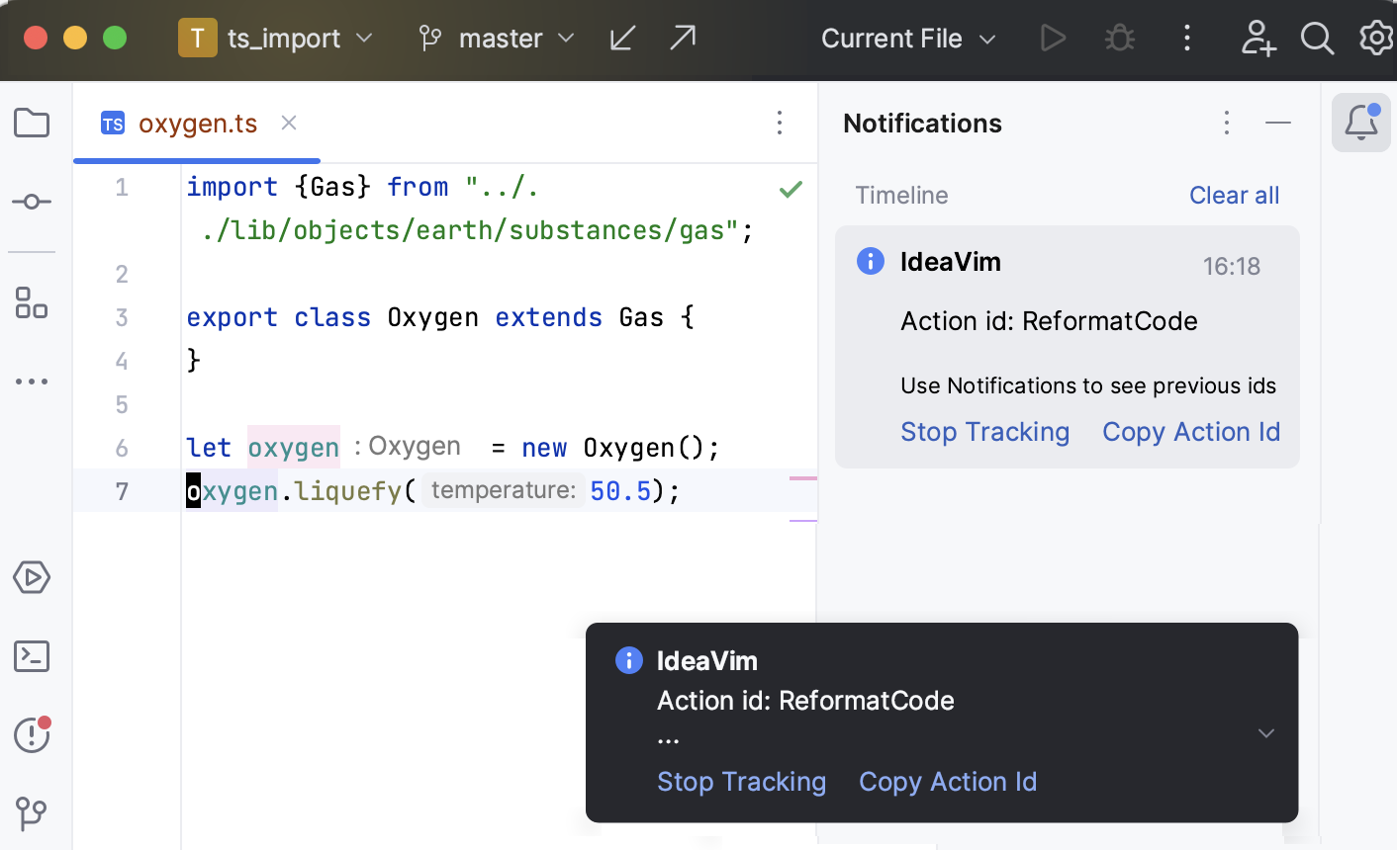Open the Current File run configuration dropdown
Image resolution: width=1397 pixels, height=850 pixels.
pos(906,39)
